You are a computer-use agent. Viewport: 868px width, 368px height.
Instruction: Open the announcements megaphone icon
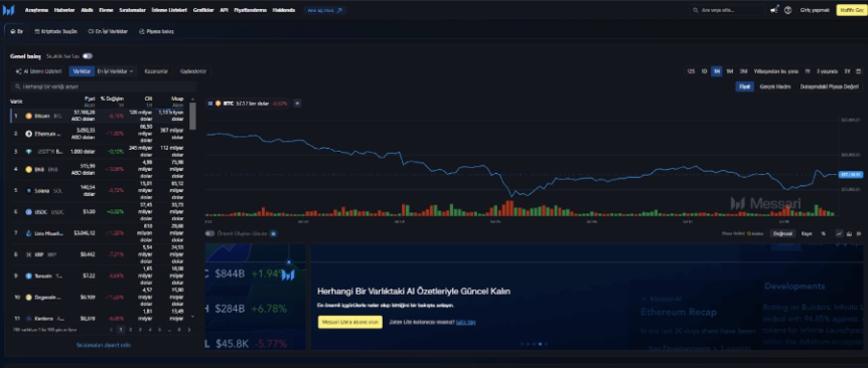(x=774, y=10)
